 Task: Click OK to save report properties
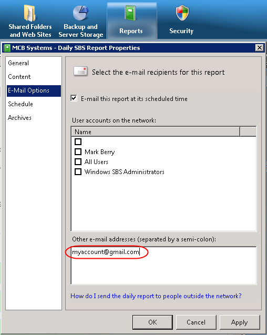(152, 322)
